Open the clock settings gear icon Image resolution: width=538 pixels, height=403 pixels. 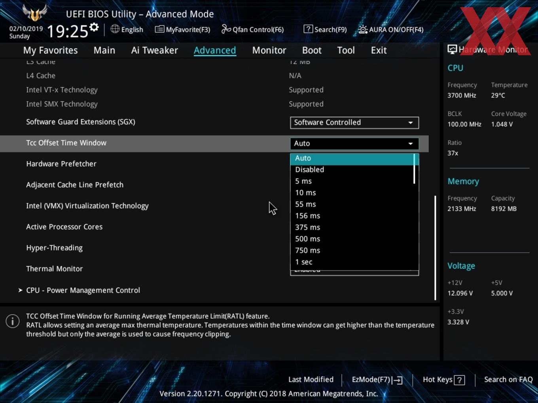(94, 27)
